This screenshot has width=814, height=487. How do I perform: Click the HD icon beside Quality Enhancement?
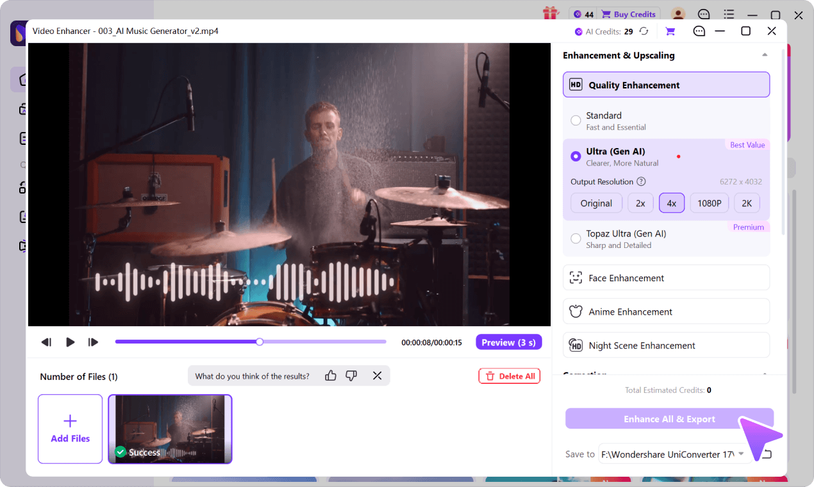[576, 85]
